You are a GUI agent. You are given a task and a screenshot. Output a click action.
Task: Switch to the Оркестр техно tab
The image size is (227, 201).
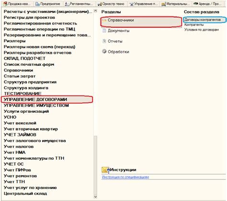pyautogui.click(x=111, y=4)
